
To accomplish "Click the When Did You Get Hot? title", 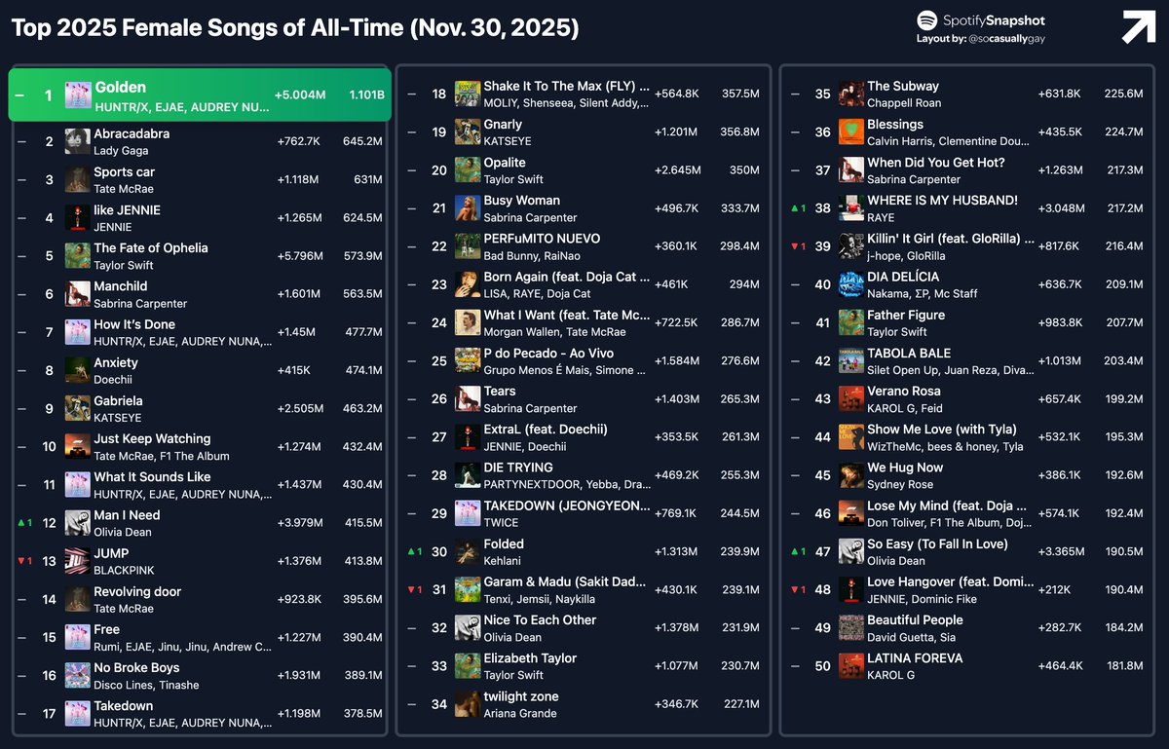I will [x=936, y=163].
